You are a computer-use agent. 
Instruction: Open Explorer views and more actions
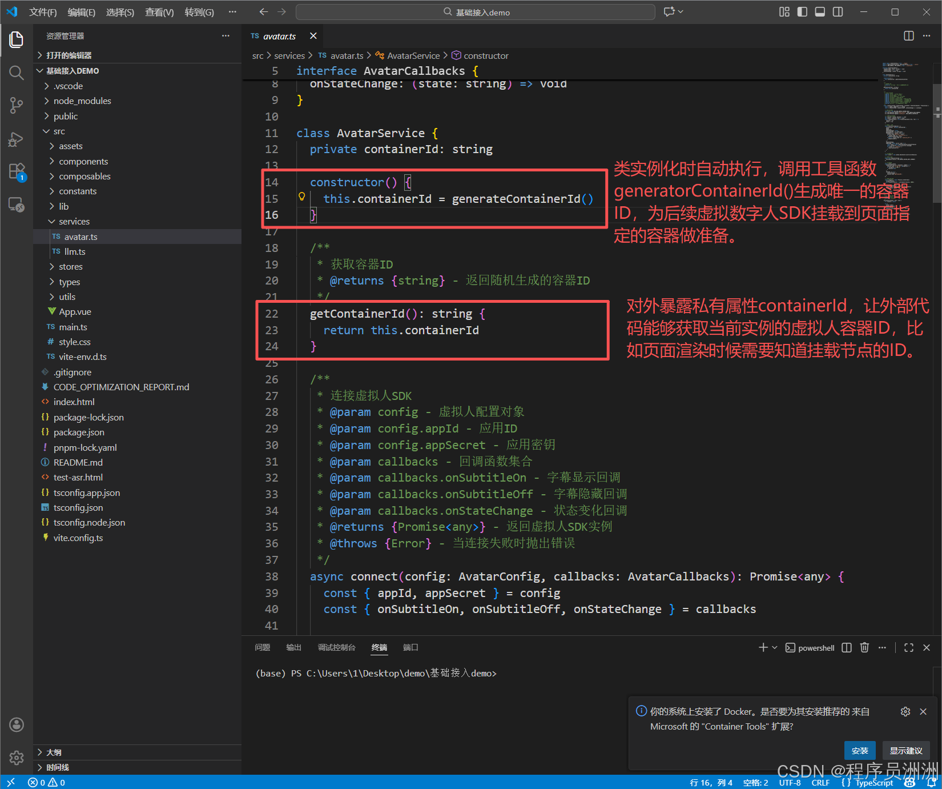[226, 36]
